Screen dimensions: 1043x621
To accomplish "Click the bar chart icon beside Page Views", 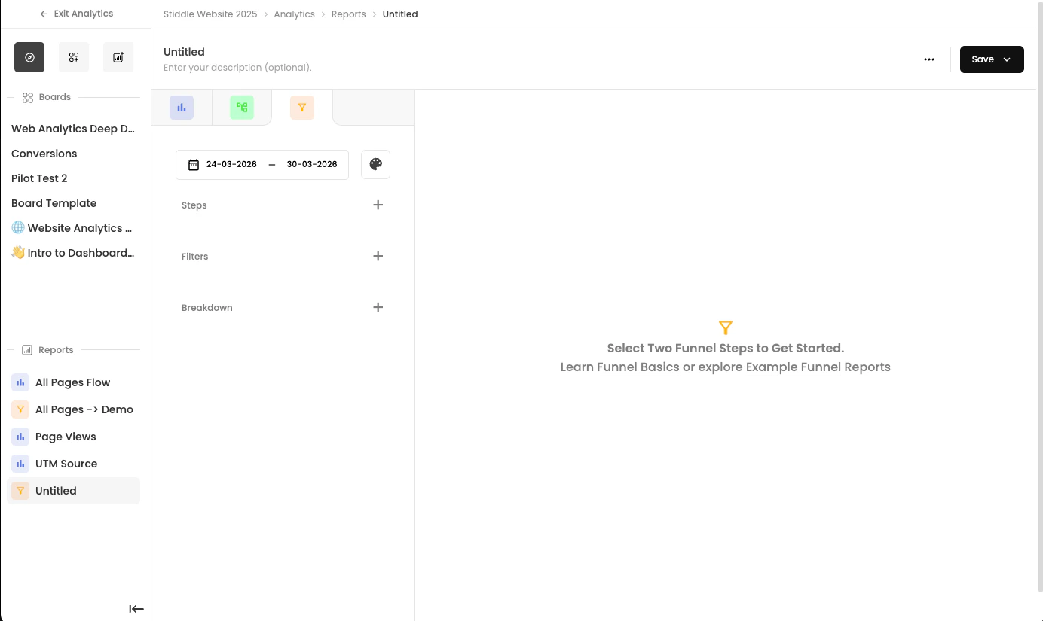I will (20, 437).
